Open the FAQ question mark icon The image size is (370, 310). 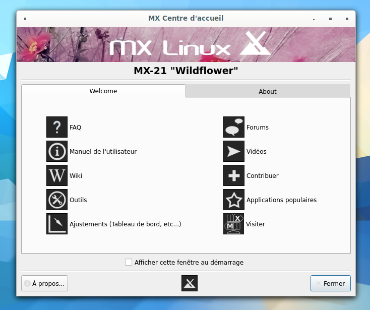pos(57,127)
